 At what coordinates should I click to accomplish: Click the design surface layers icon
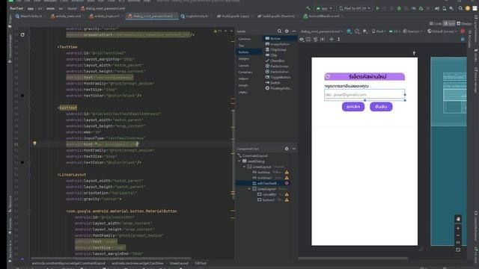click(x=350, y=31)
